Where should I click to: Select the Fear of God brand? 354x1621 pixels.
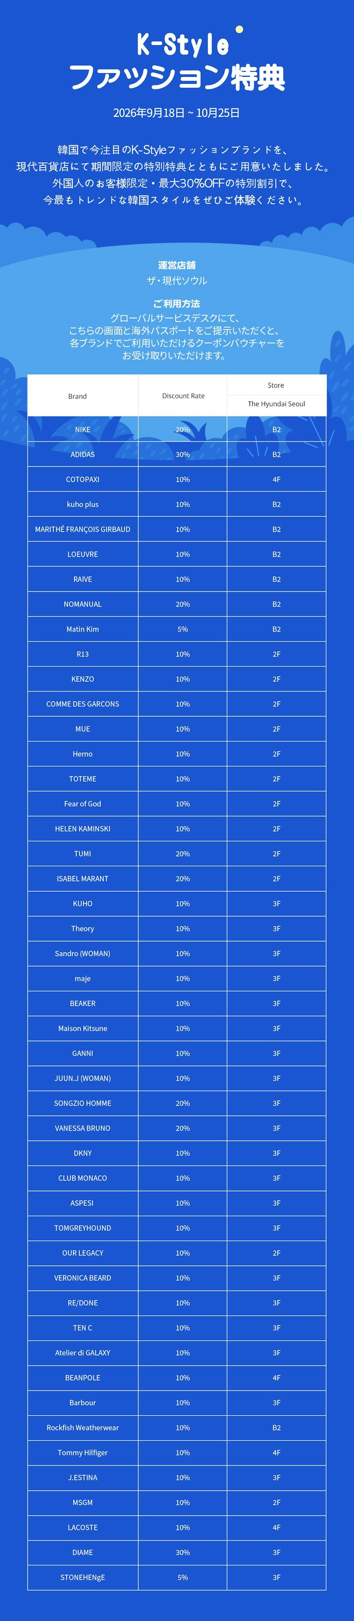click(x=83, y=803)
